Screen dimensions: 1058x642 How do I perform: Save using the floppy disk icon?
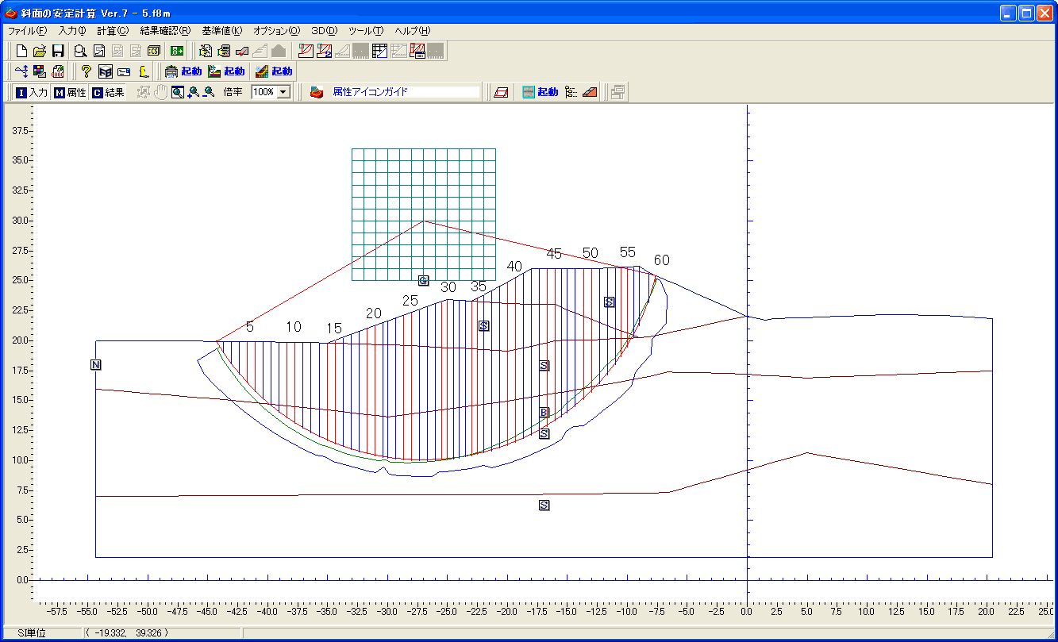tap(58, 51)
